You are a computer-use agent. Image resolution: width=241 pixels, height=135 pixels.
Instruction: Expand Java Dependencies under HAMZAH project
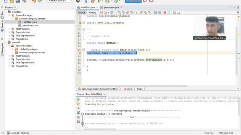pyautogui.click(x=9, y=36)
